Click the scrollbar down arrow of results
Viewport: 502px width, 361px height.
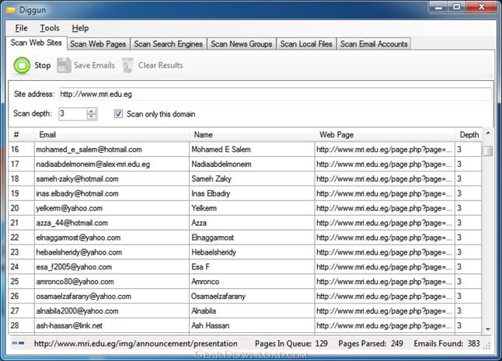point(487,329)
